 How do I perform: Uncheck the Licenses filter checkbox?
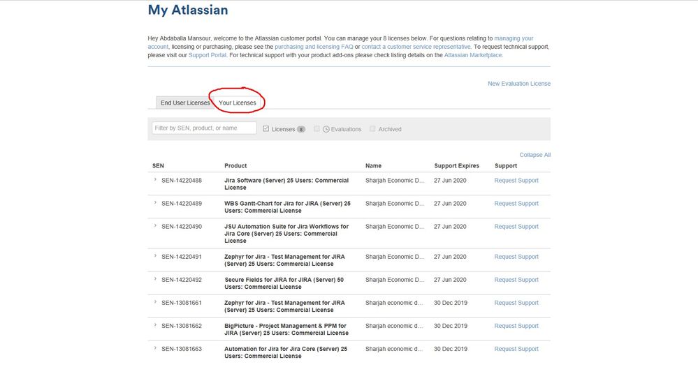266,128
